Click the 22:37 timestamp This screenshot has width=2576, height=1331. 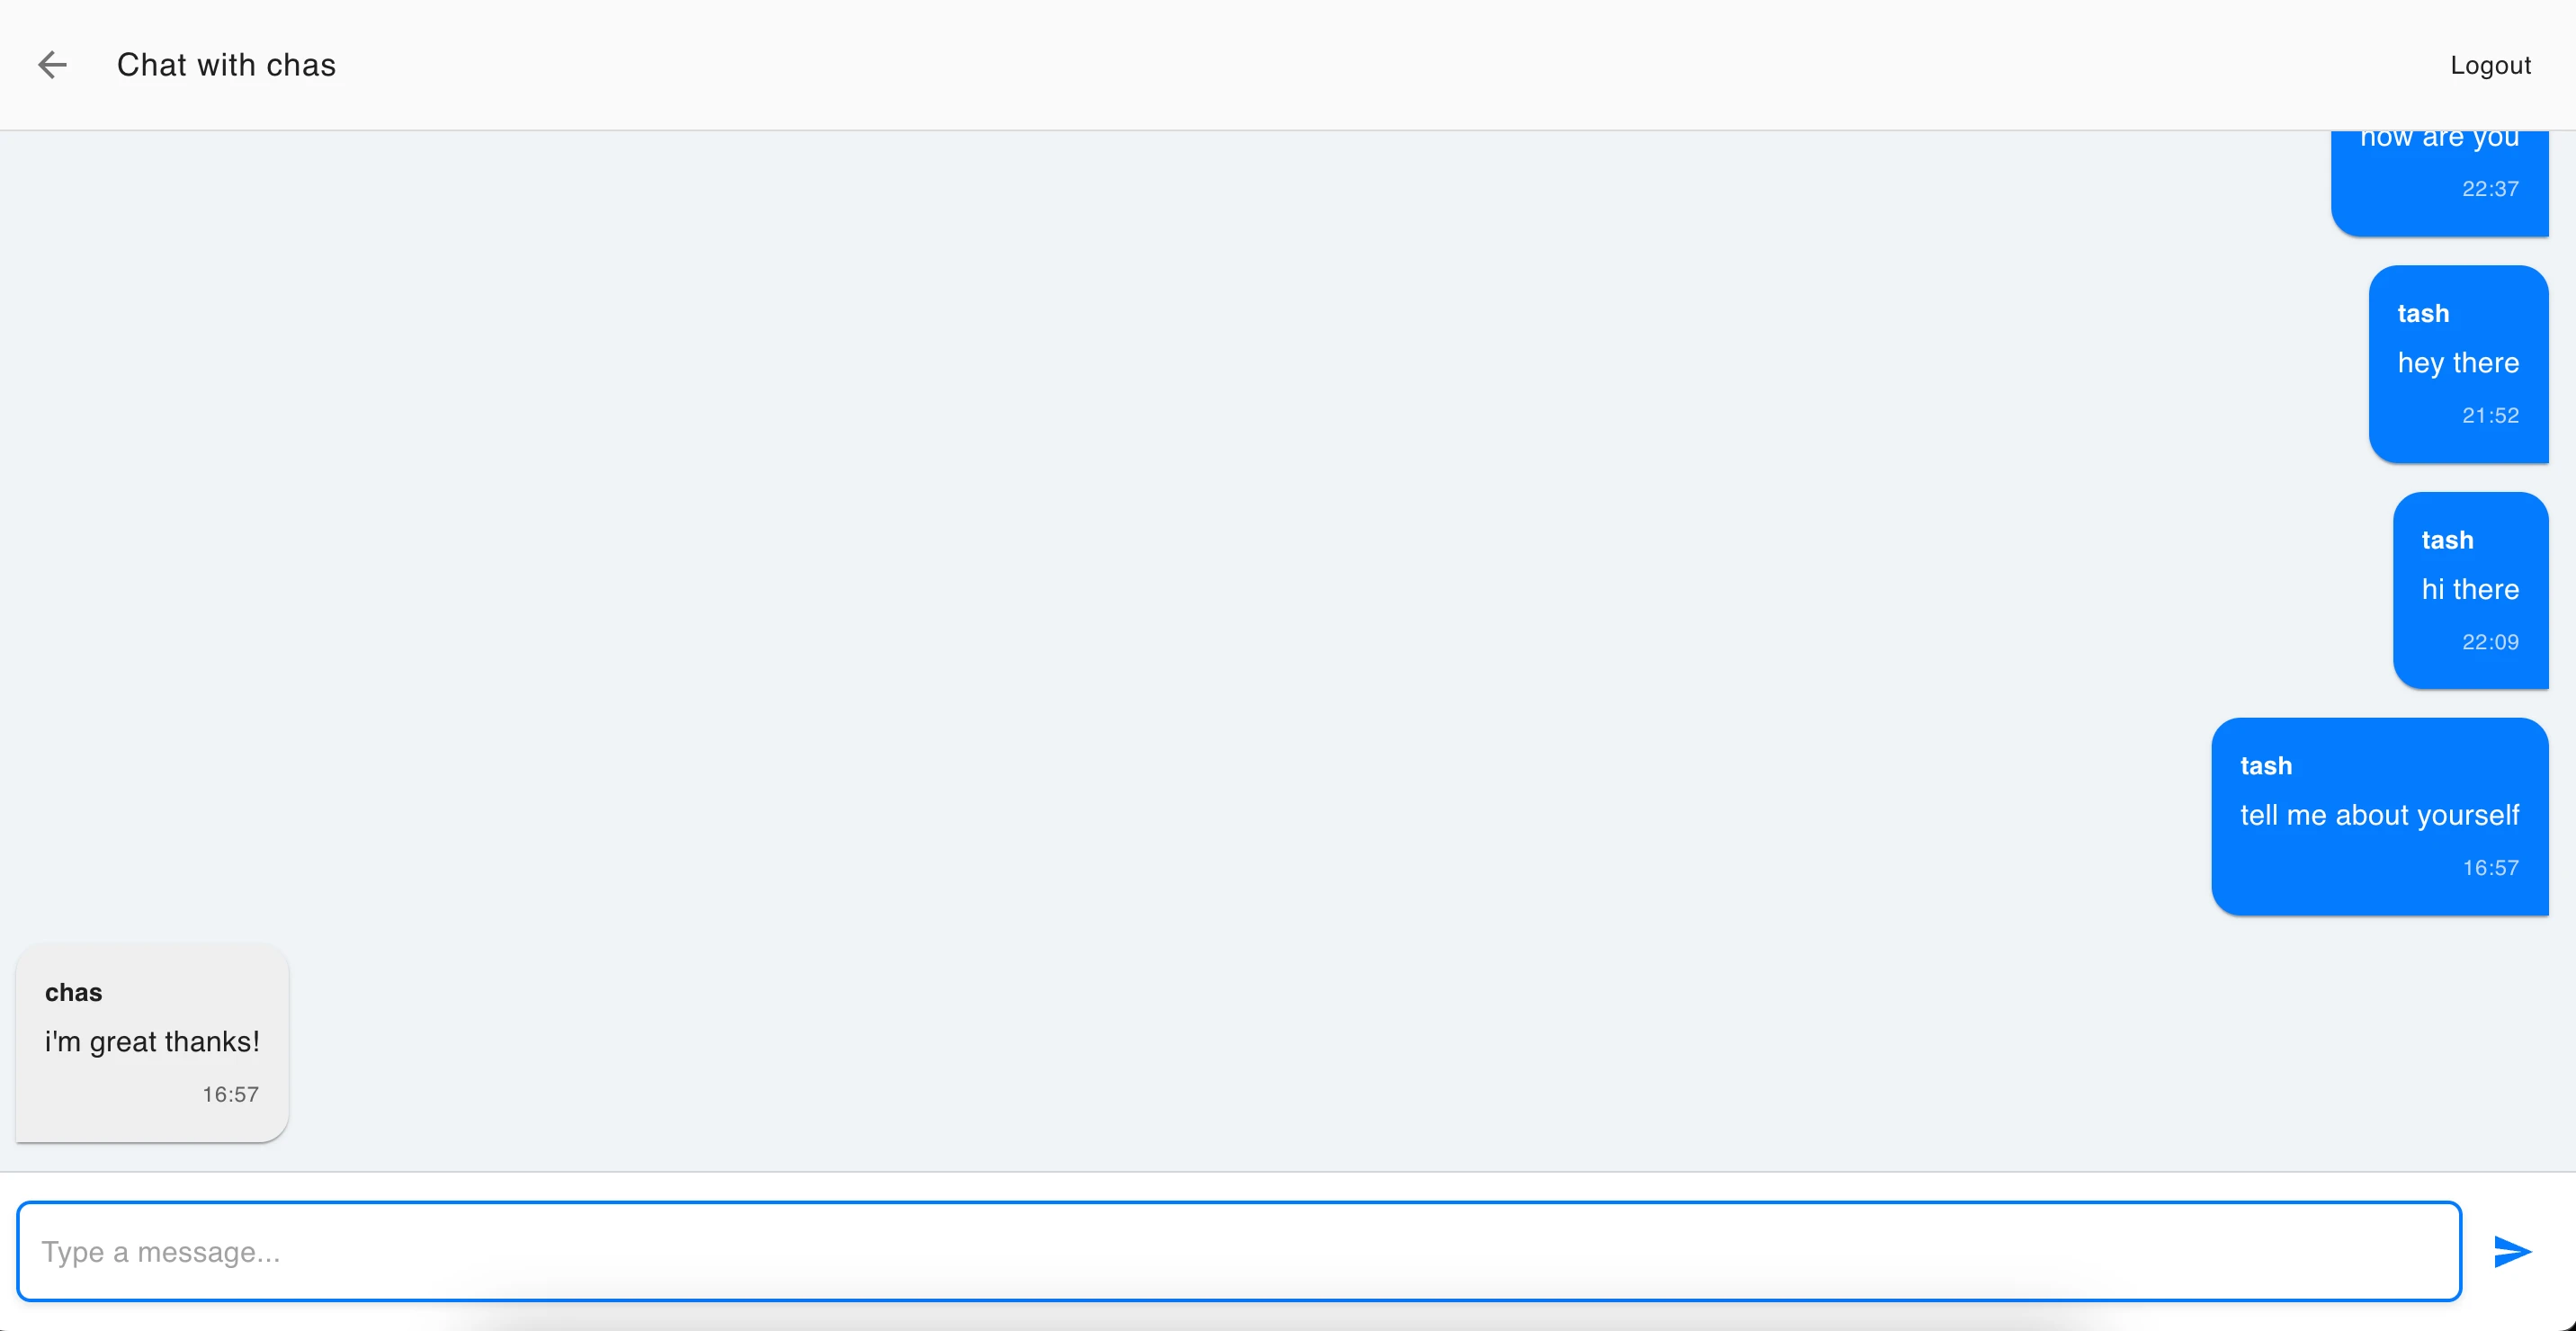[x=2490, y=189]
